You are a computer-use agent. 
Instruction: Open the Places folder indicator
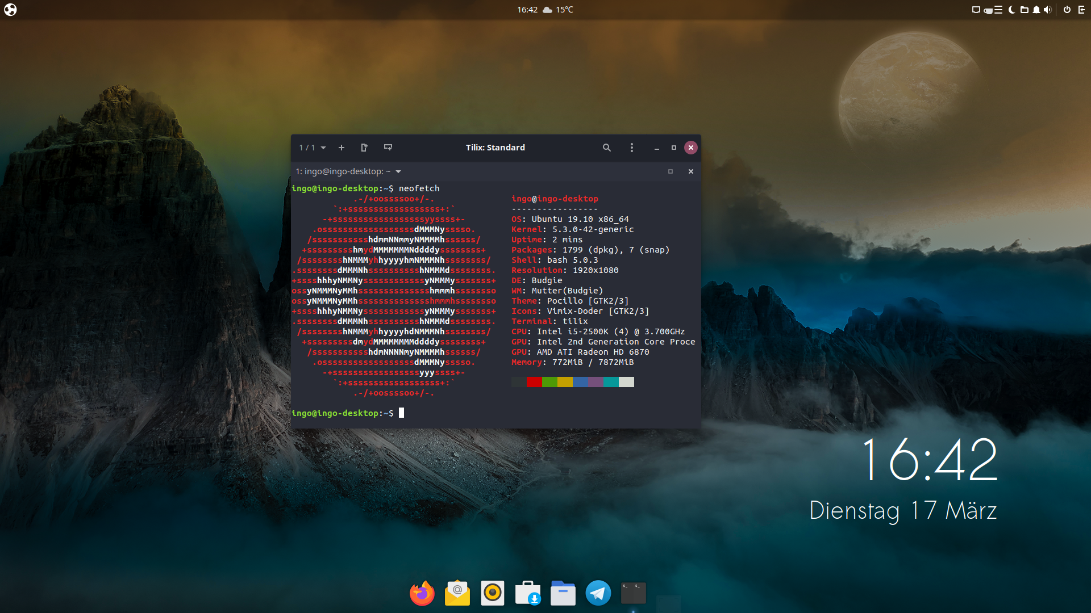(1024, 10)
